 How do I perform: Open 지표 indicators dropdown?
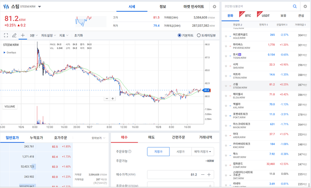point(64,35)
